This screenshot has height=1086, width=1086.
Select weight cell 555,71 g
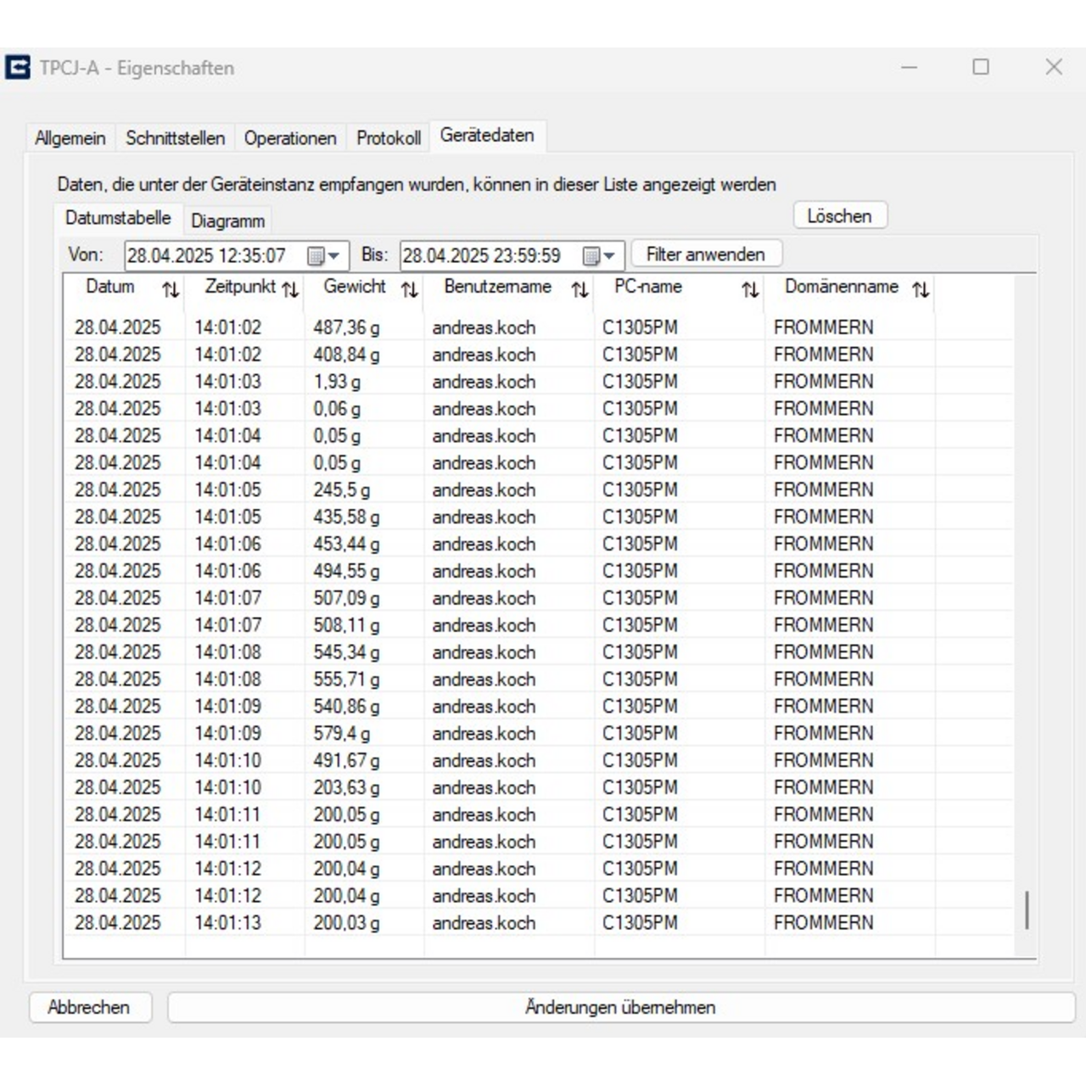[346, 680]
